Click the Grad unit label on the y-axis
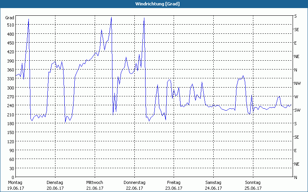308x192 pixels. click(x=10, y=18)
